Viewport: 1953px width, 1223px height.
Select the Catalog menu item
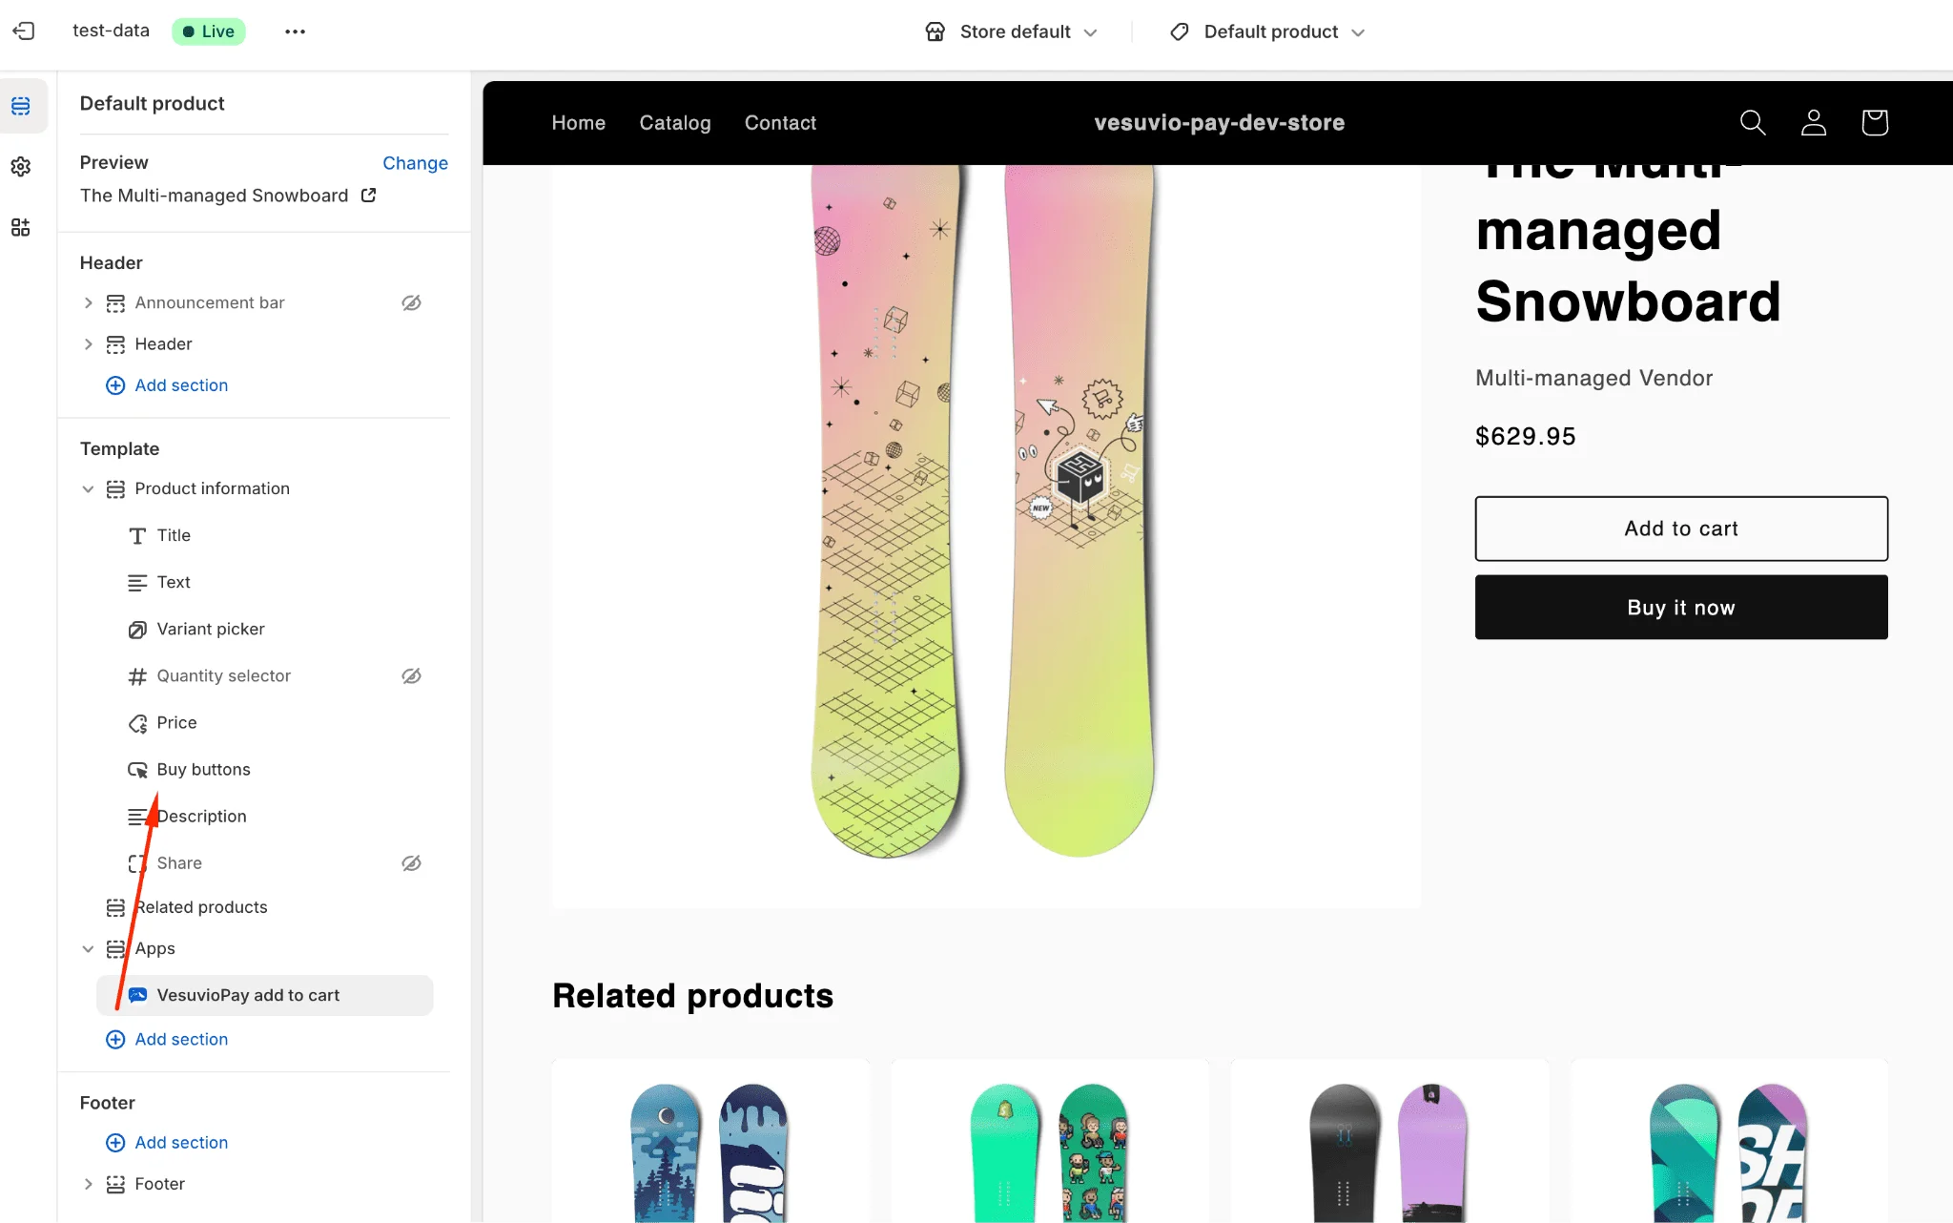point(674,123)
